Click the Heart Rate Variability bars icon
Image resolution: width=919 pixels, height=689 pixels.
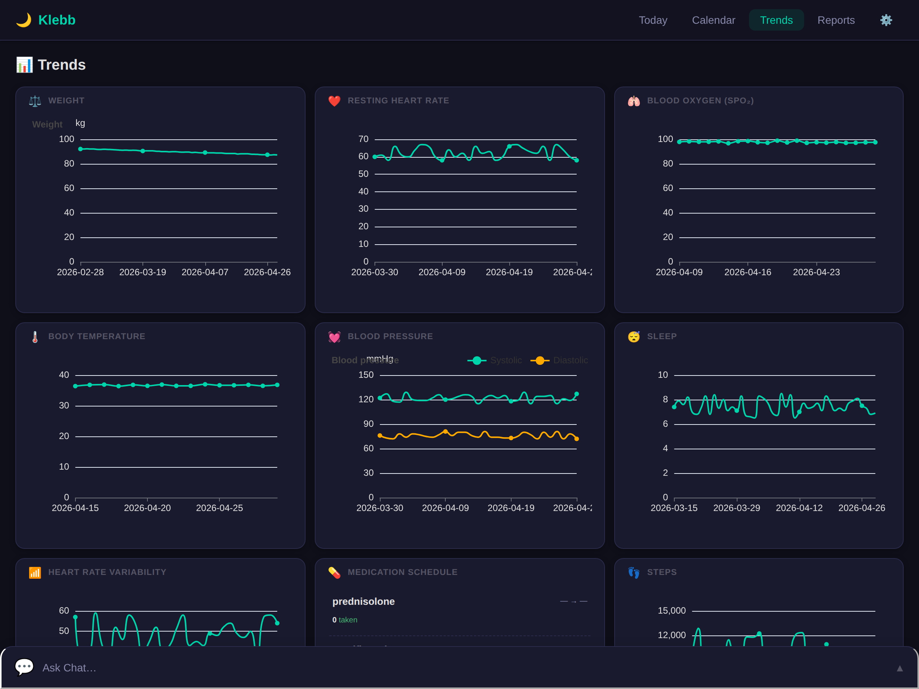click(35, 573)
